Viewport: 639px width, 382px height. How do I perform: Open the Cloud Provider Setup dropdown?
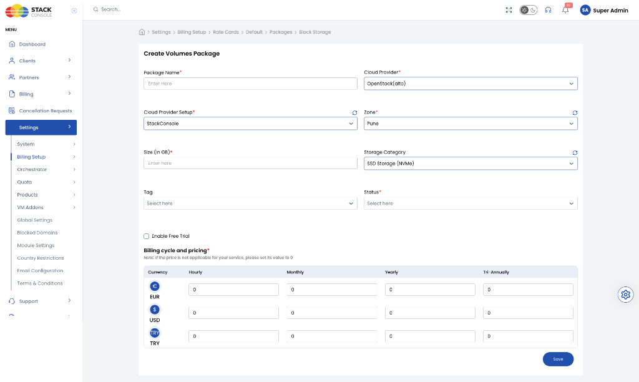tap(250, 124)
